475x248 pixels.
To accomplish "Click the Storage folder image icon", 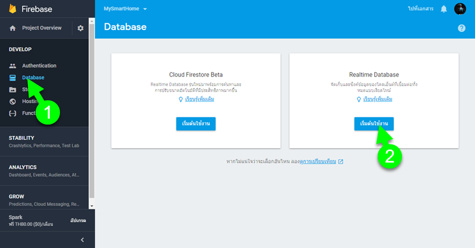I will click(x=12, y=90).
